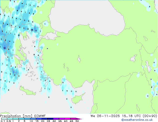Viewport: 158px width, 122px height.
Task: Pick the 2–5 mm legend color swatch
Action: point(21,119)
